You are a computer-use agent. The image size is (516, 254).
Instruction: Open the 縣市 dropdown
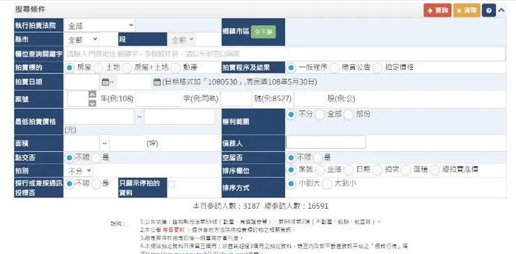point(82,40)
